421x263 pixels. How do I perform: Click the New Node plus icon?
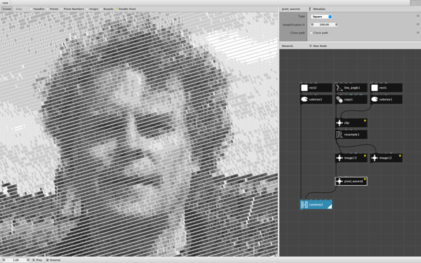click(310, 46)
